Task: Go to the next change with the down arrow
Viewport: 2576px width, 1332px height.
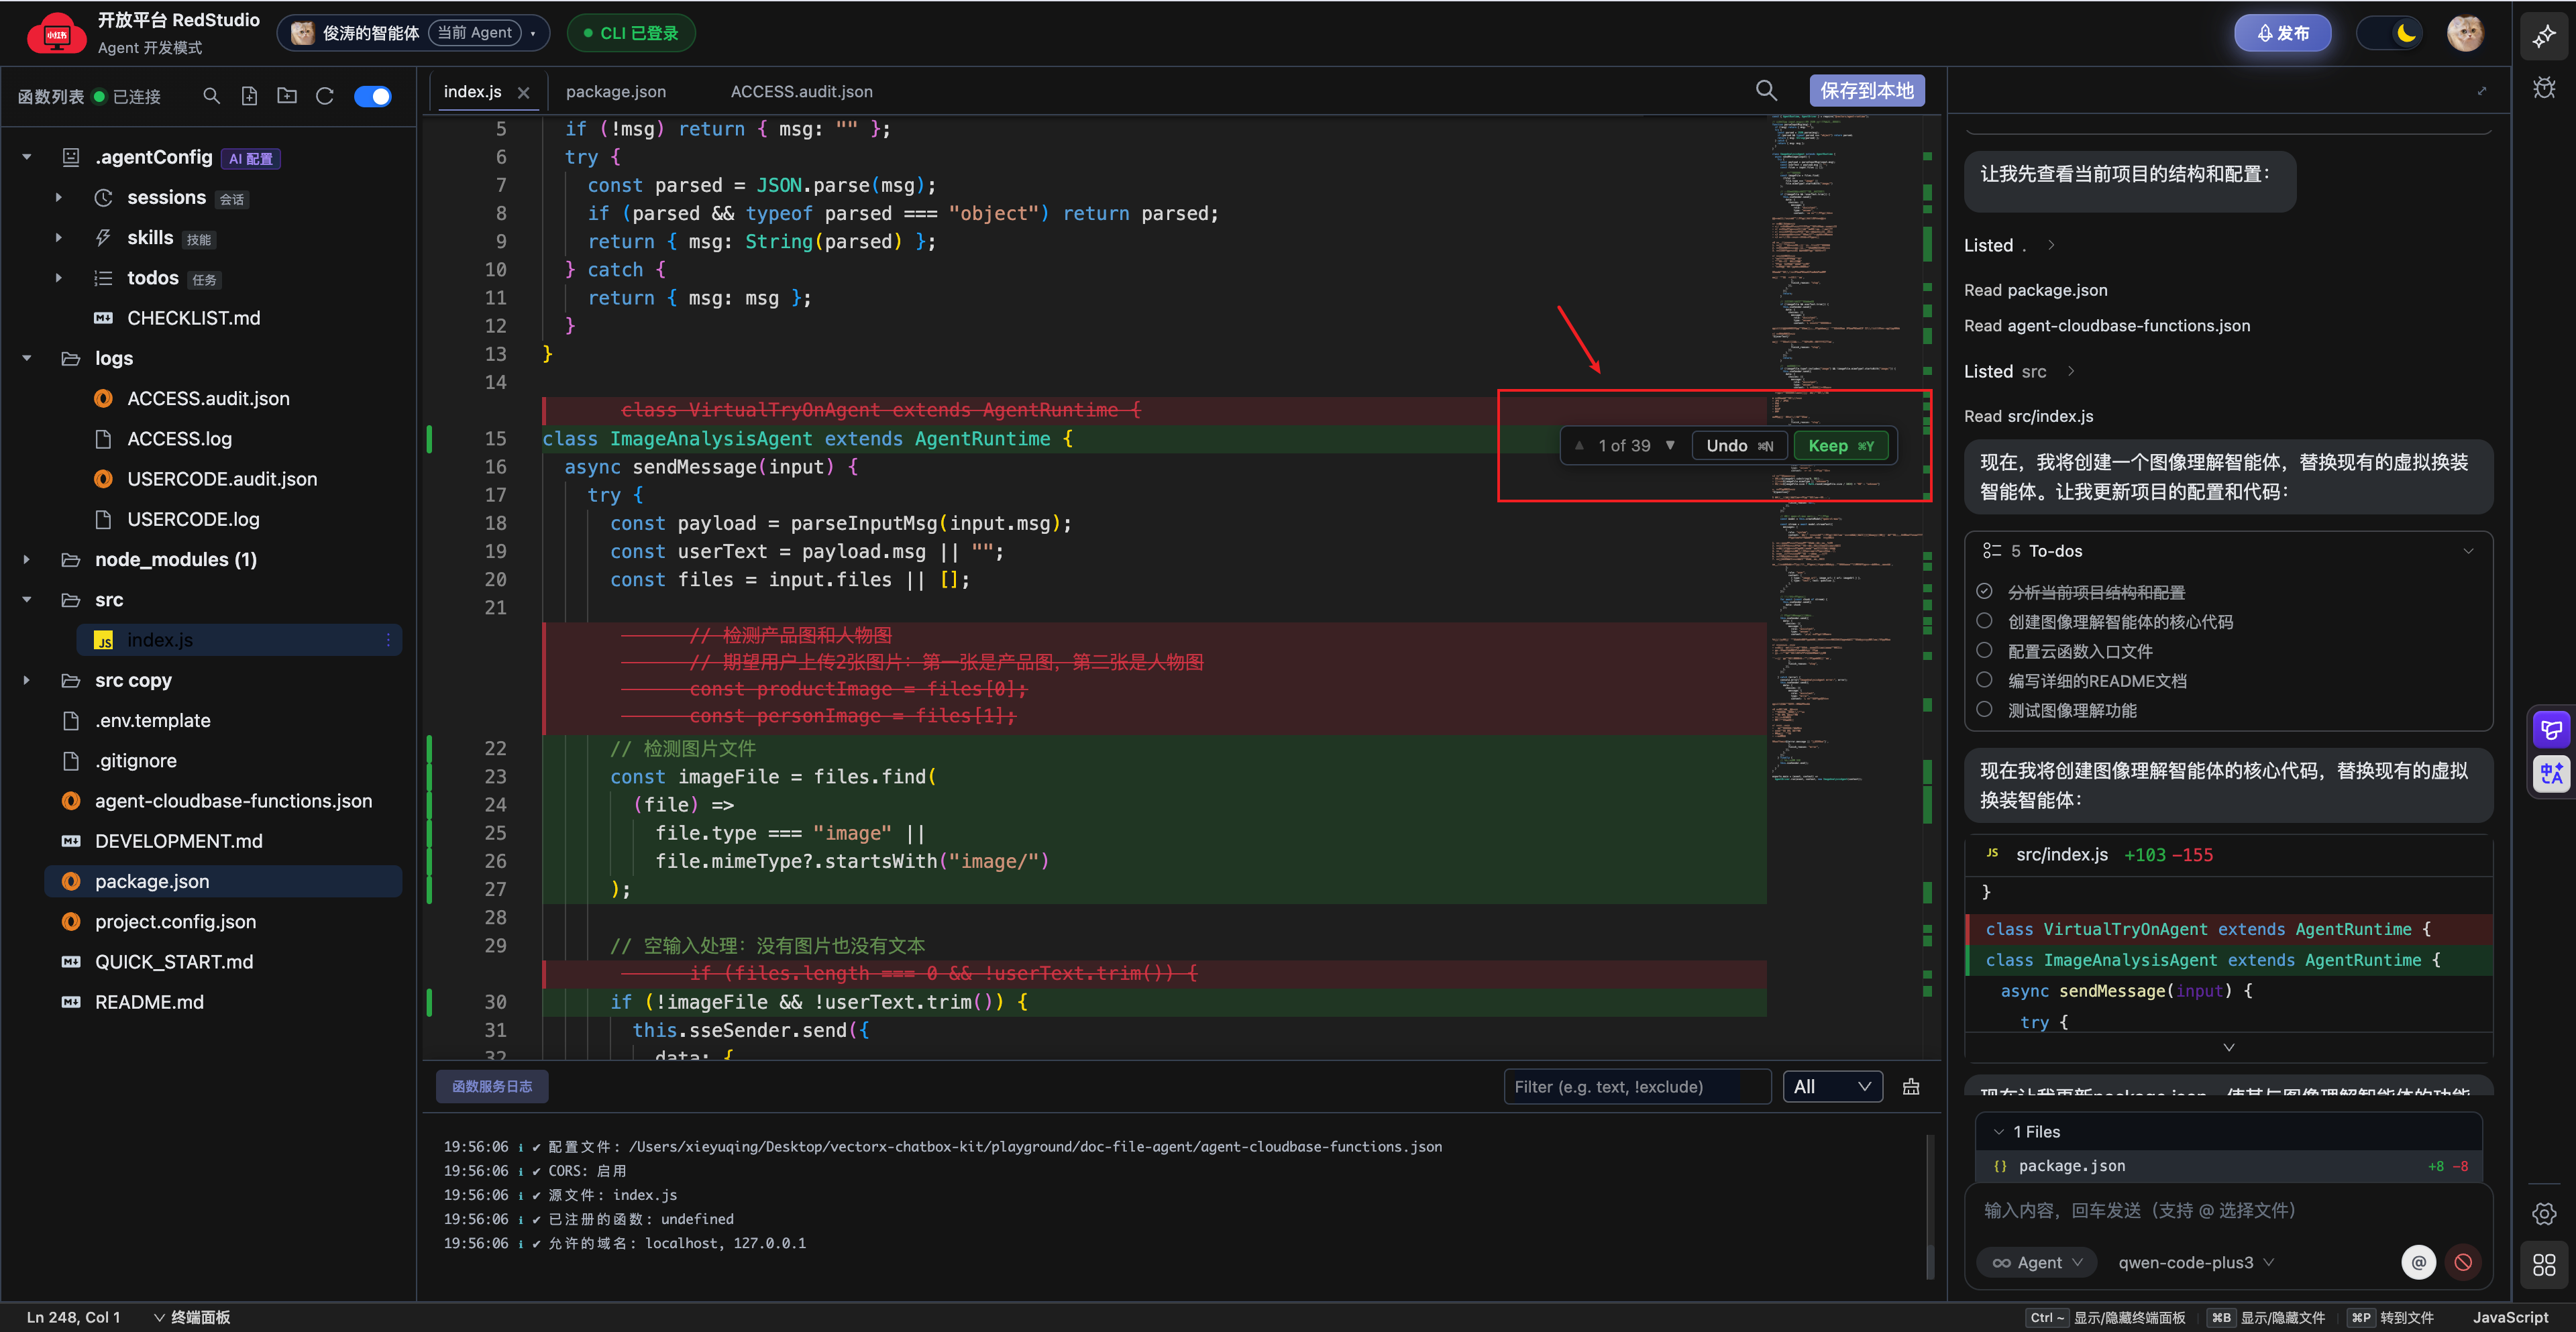Action: [x=1670, y=446]
